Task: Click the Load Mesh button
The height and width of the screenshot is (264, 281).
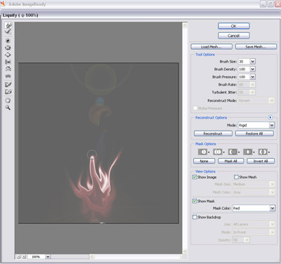Action: click(x=211, y=46)
